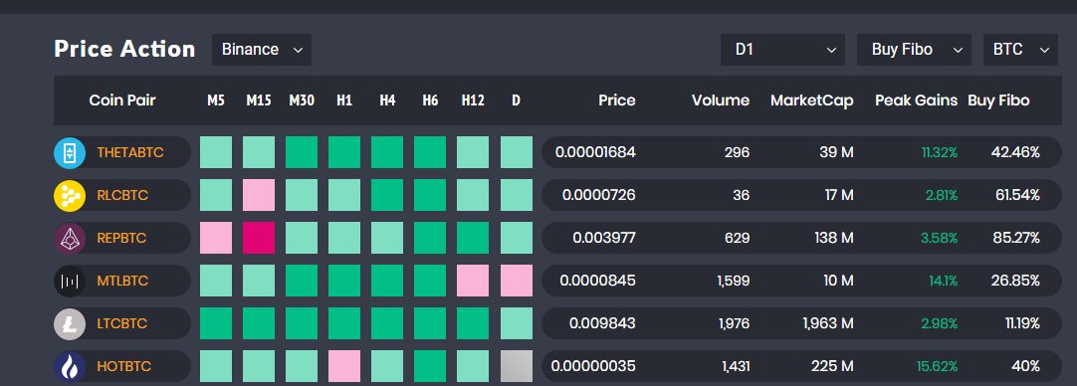
Task: Click the Price Action section title
Action: pos(124,50)
